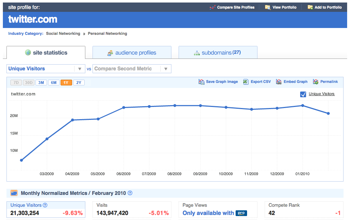Viewport: 350px width, 220px height.
Task: Choose the 6M time range option
Action: 54,83
